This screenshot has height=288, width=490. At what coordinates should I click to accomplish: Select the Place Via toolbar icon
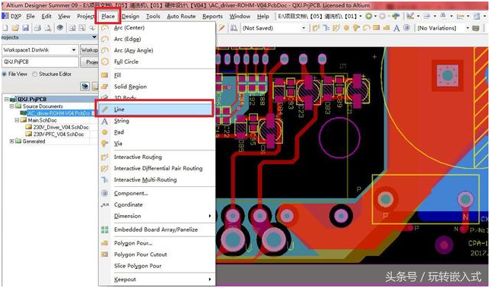[356, 28]
